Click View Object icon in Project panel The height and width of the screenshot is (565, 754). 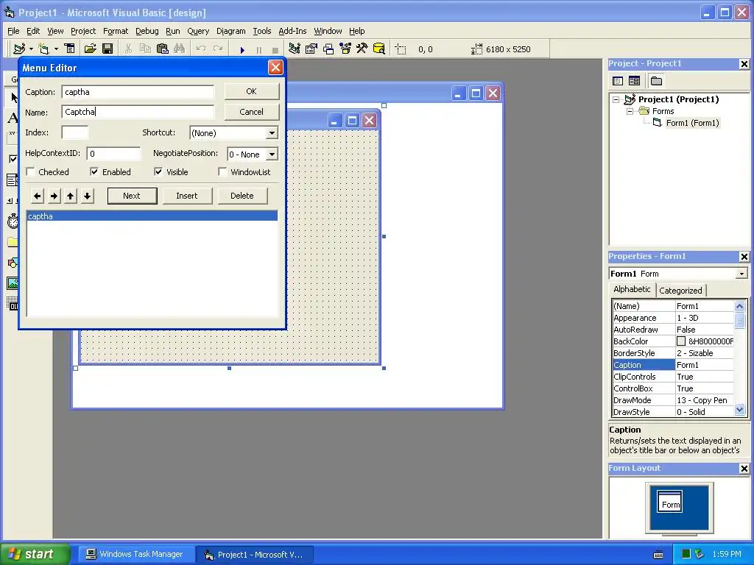pyautogui.click(x=634, y=81)
